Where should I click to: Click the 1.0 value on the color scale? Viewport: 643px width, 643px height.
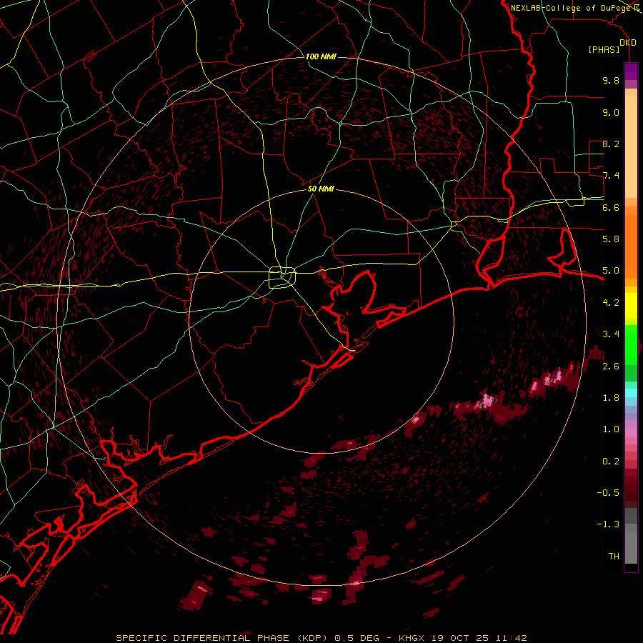point(611,429)
